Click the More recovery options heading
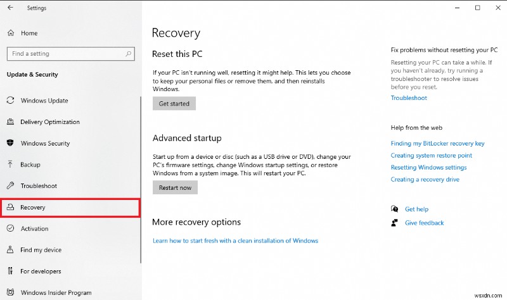The height and width of the screenshot is (300, 507). [x=196, y=222]
